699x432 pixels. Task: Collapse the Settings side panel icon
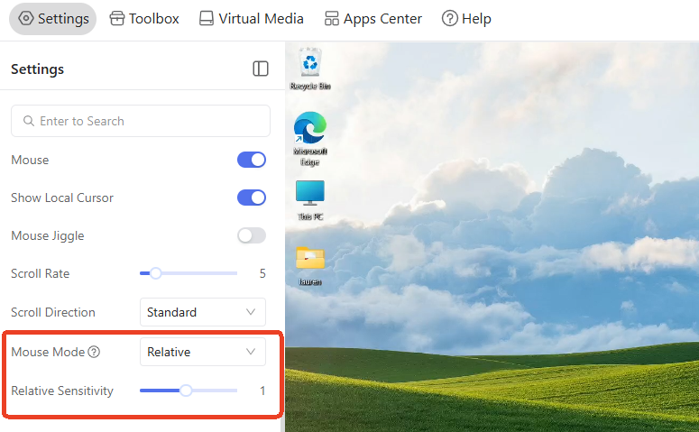click(261, 69)
